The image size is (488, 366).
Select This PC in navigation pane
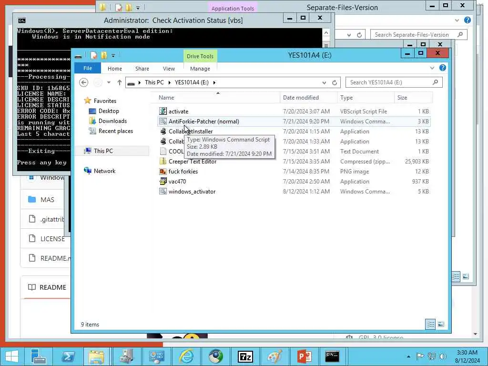103,151
